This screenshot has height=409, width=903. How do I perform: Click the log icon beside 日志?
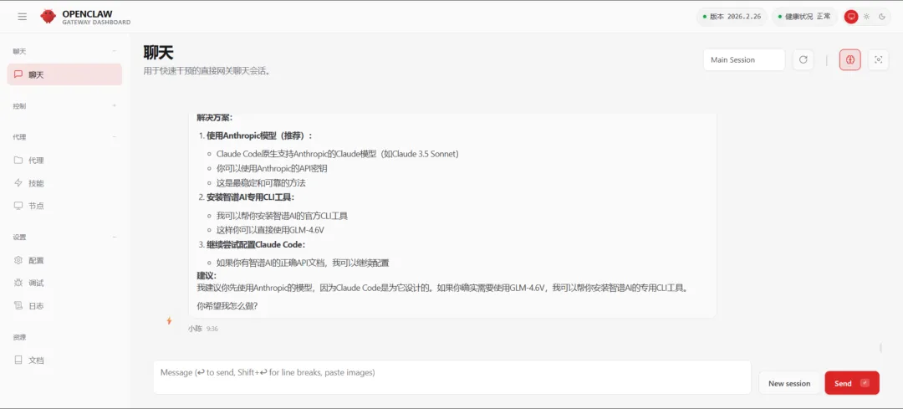point(18,306)
